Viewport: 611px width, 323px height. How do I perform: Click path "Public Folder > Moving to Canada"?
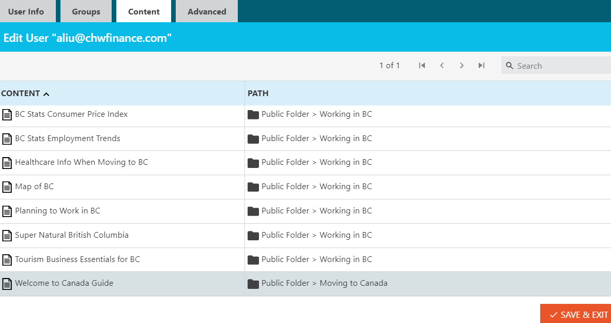pos(325,283)
